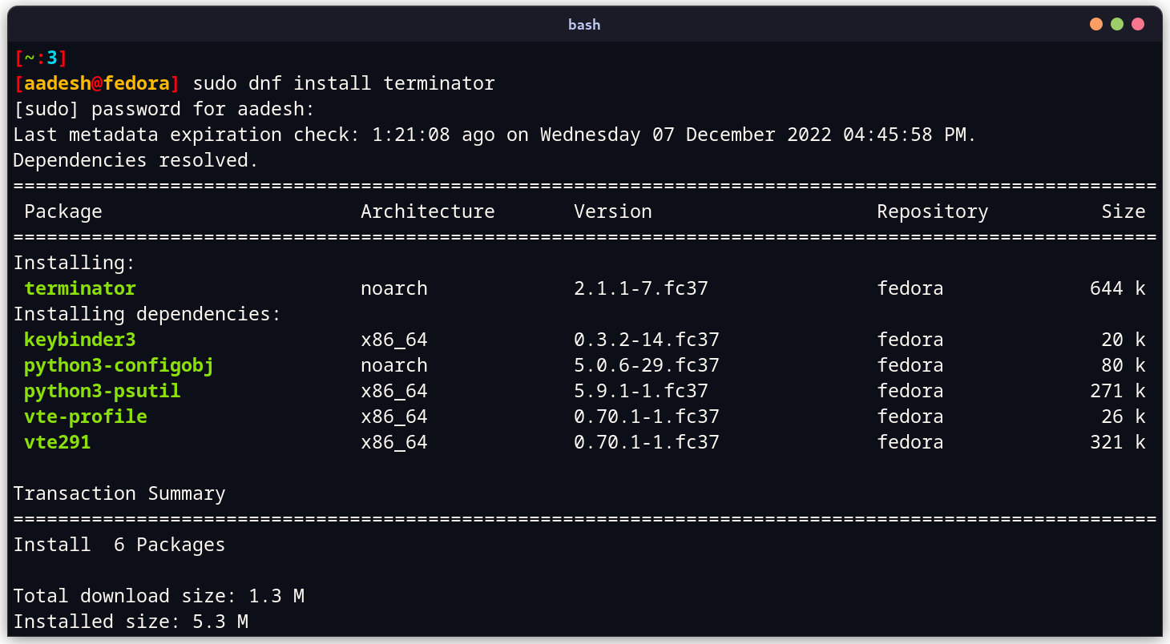The width and height of the screenshot is (1170, 644).
Task: Select the Size column header
Action: coord(1124,211)
